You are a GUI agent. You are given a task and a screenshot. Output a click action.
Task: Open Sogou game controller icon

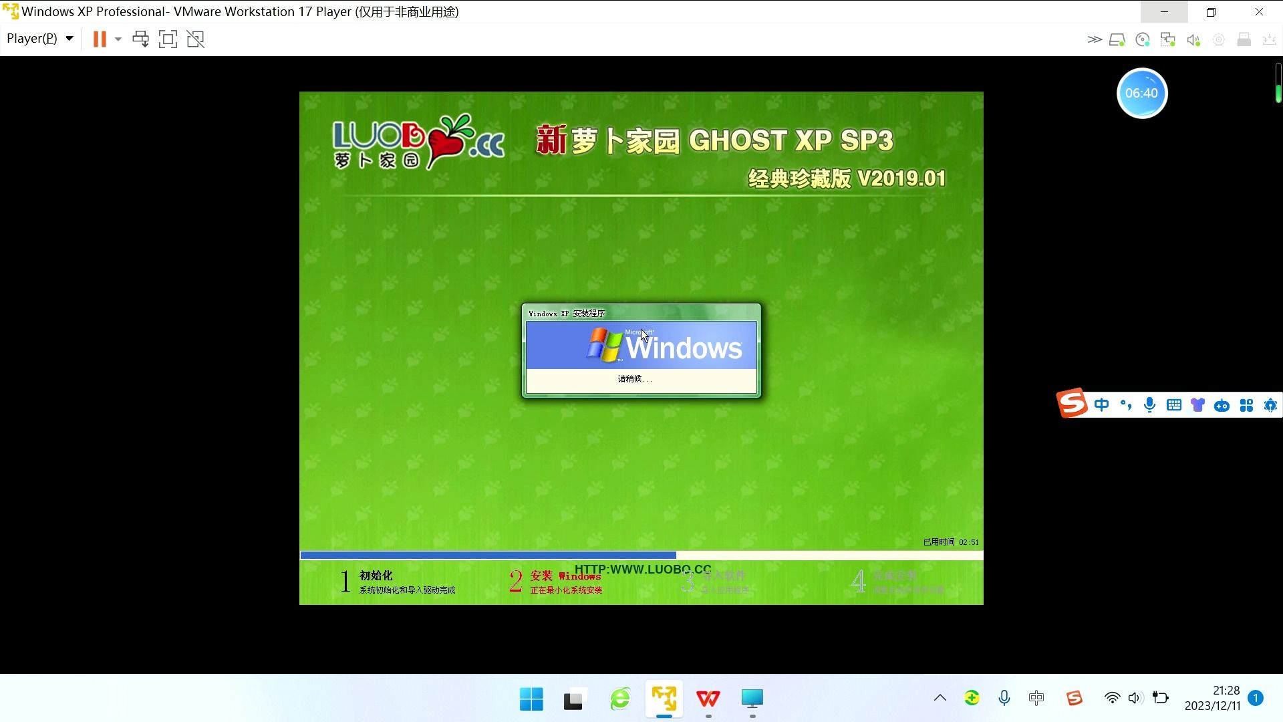pos(1222,406)
